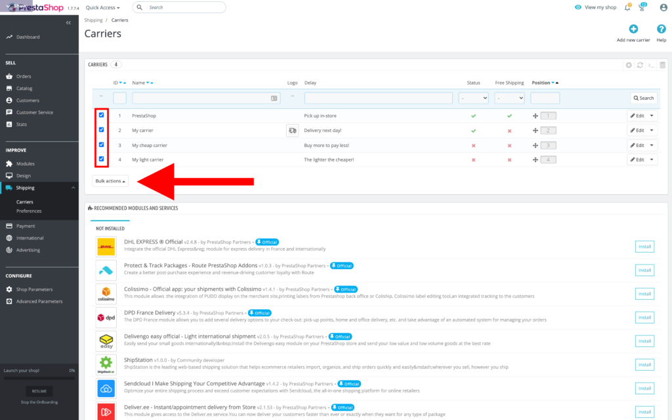Focus the Delay filter input field
The width and height of the screenshot is (672, 420).
(x=379, y=98)
